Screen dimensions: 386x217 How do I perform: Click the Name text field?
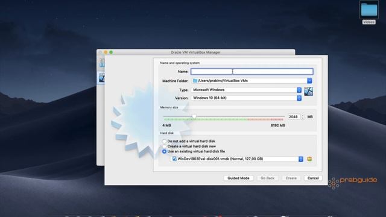pyautogui.click(x=252, y=71)
